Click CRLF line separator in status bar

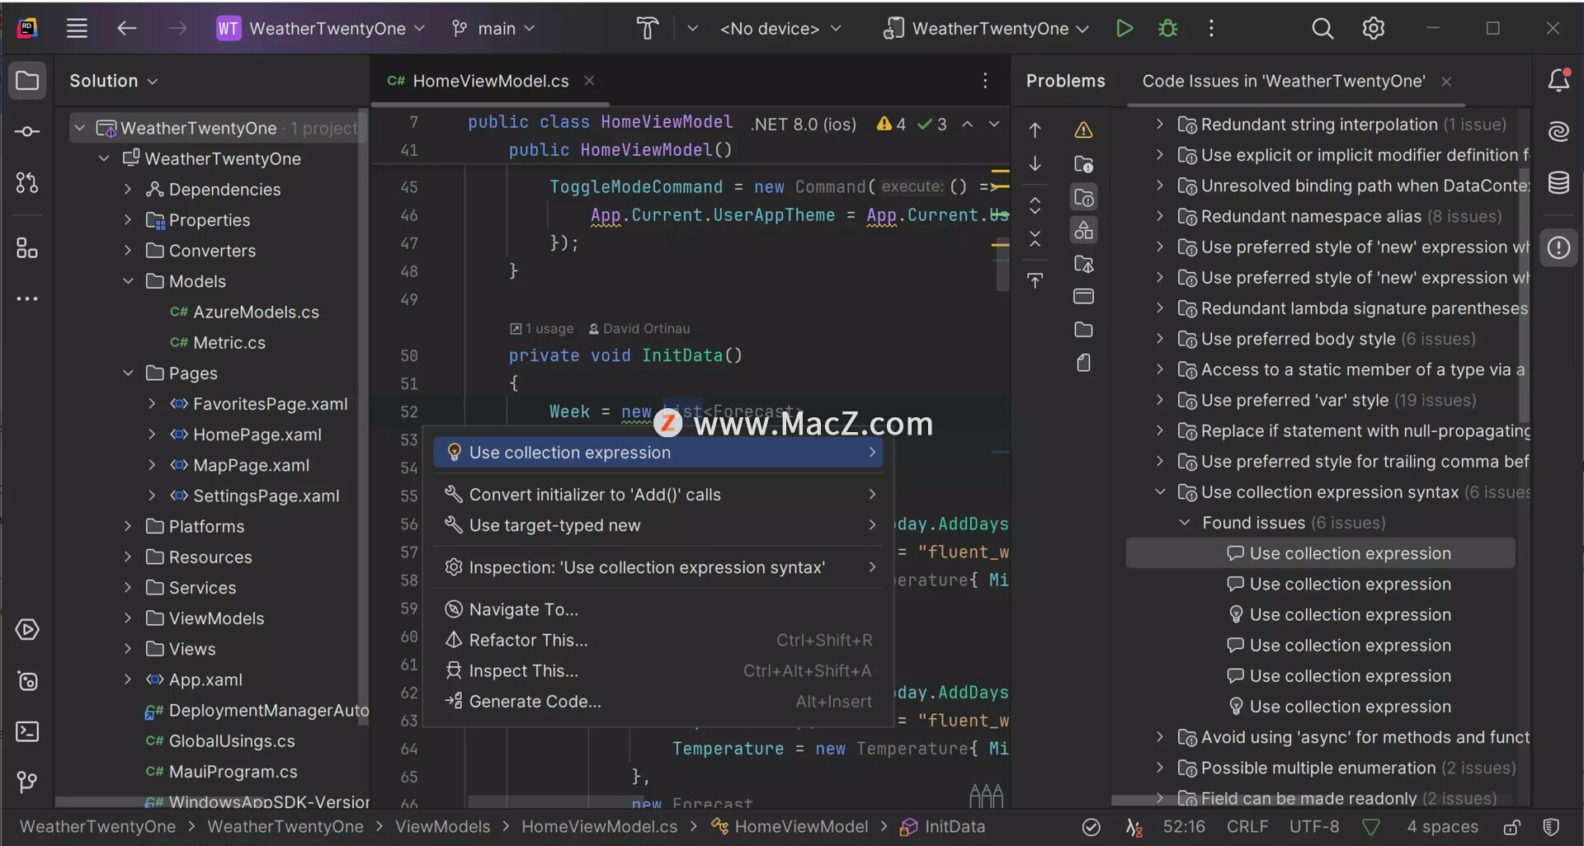pyautogui.click(x=1247, y=827)
